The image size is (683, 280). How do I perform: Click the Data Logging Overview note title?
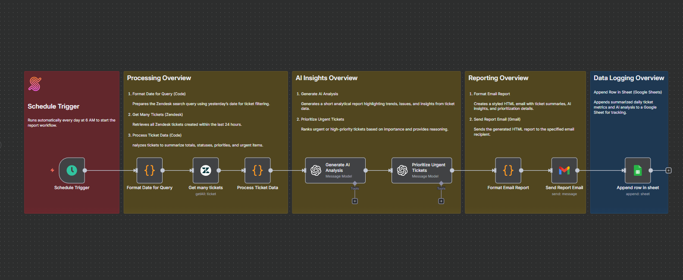click(x=629, y=78)
